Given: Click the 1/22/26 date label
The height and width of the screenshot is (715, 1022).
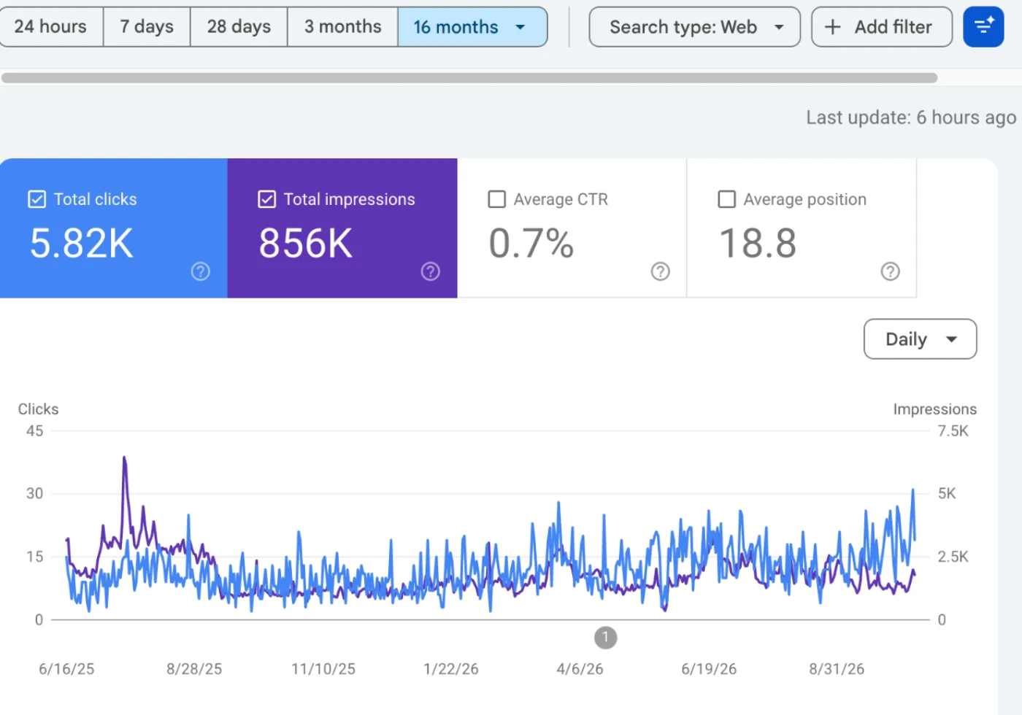Looking at the screenshot, I should 451,669.
